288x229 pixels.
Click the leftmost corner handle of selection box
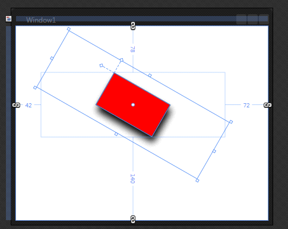[35, 88]
